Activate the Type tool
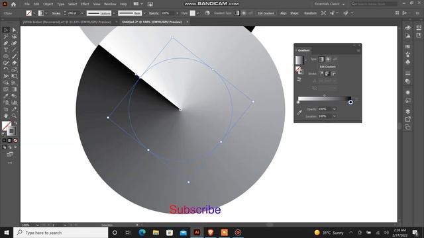Screen dimensions: 424x238 click(6, 50)
